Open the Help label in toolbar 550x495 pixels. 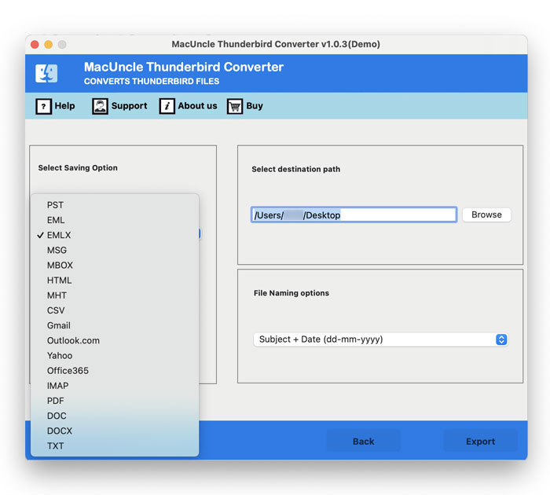[64, 105]
